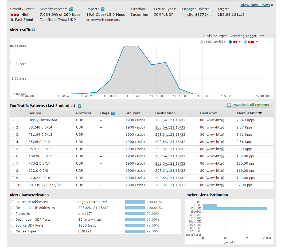
Task: Expand row 10 pattern menu for 88.249.221.222/32
Action: (x=13, y=185)
